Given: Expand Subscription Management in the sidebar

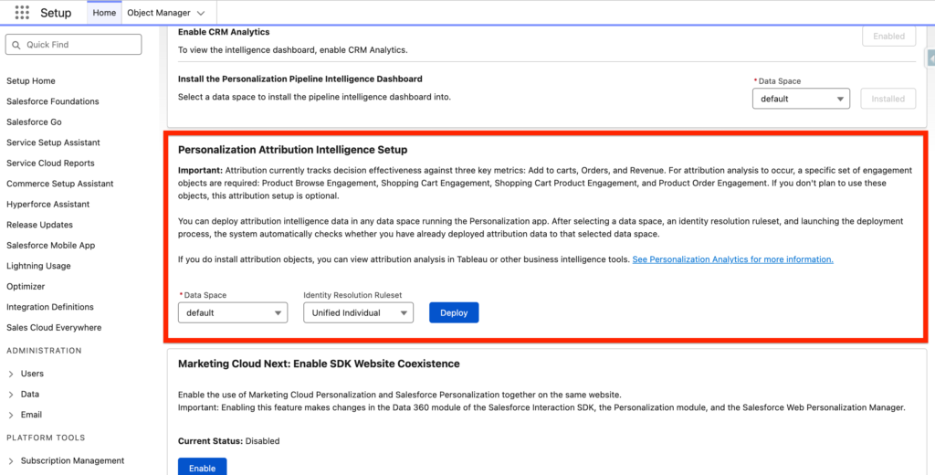Looking at the screenshot, I should [x=11, y=460].
